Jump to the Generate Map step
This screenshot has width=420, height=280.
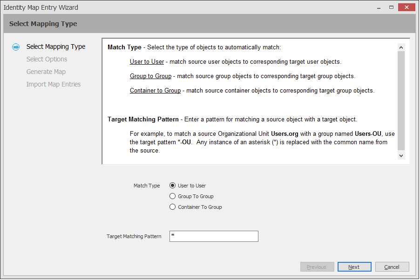point(46,72)
